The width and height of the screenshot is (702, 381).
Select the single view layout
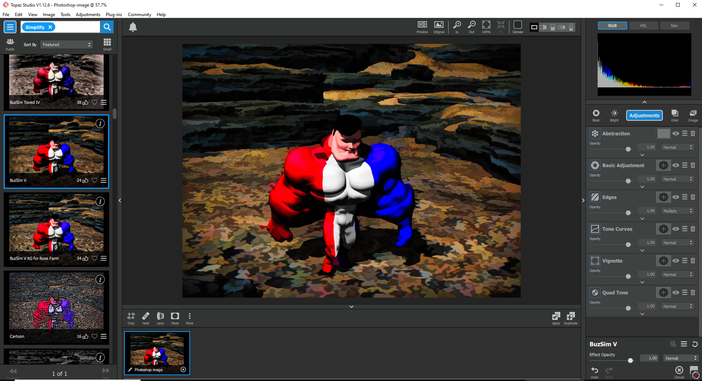pyautogui.click(x=534, y=27)
